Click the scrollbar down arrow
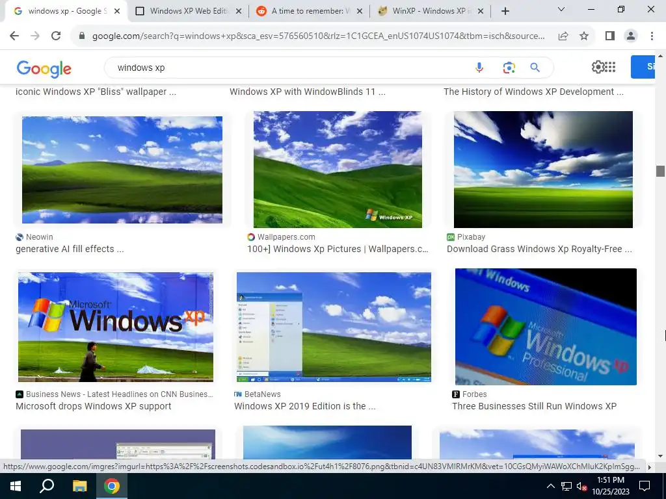The image size is (666, 499). point(660,455)
